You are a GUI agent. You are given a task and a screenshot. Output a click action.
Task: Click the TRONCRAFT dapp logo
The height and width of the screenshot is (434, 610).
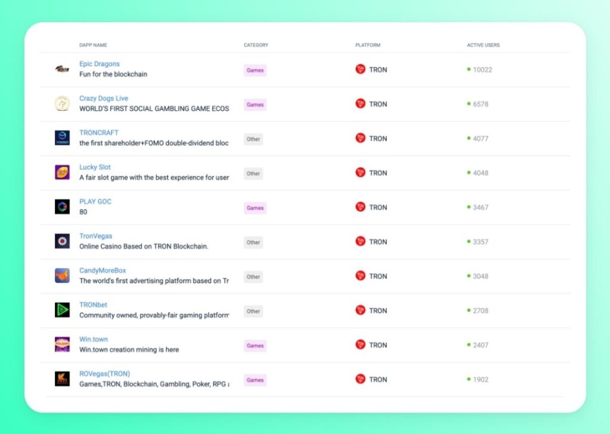62,138
